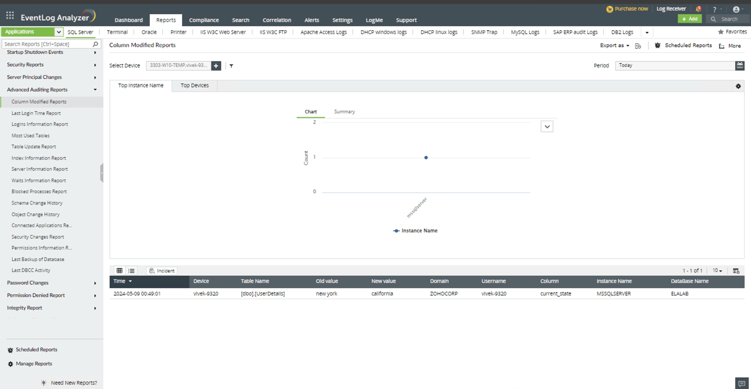Image resolution: width=751 pixels, height=389 pixels.
Task: Click the More button
Action: (x=730, y=46)
